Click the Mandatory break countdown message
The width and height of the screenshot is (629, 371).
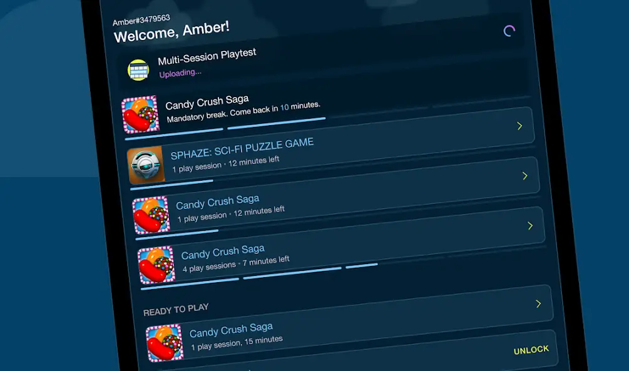click(243, 112)
